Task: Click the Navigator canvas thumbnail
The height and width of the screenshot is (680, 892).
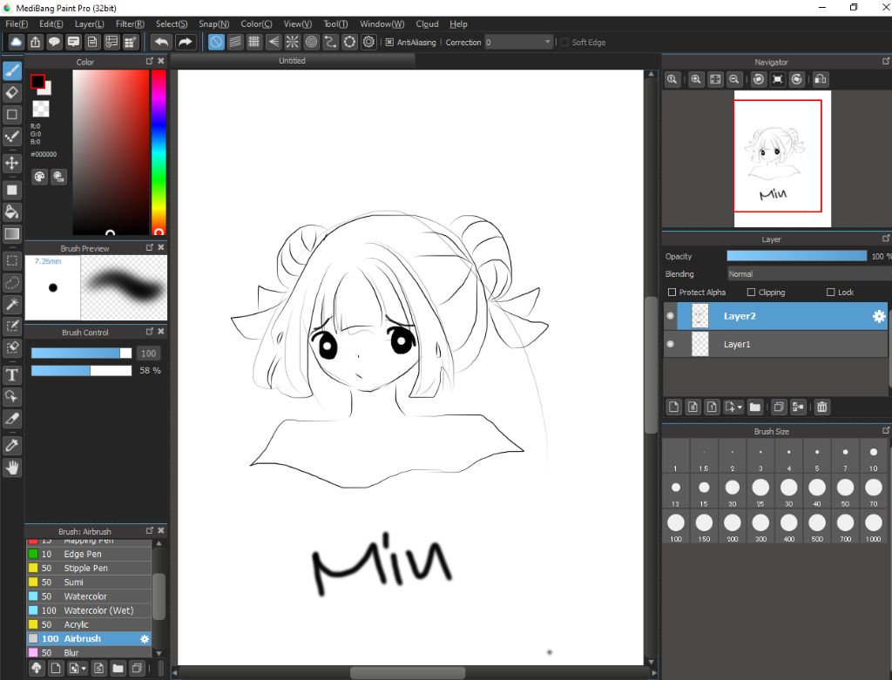Action: pyautogui.click(x=782, y=158)
